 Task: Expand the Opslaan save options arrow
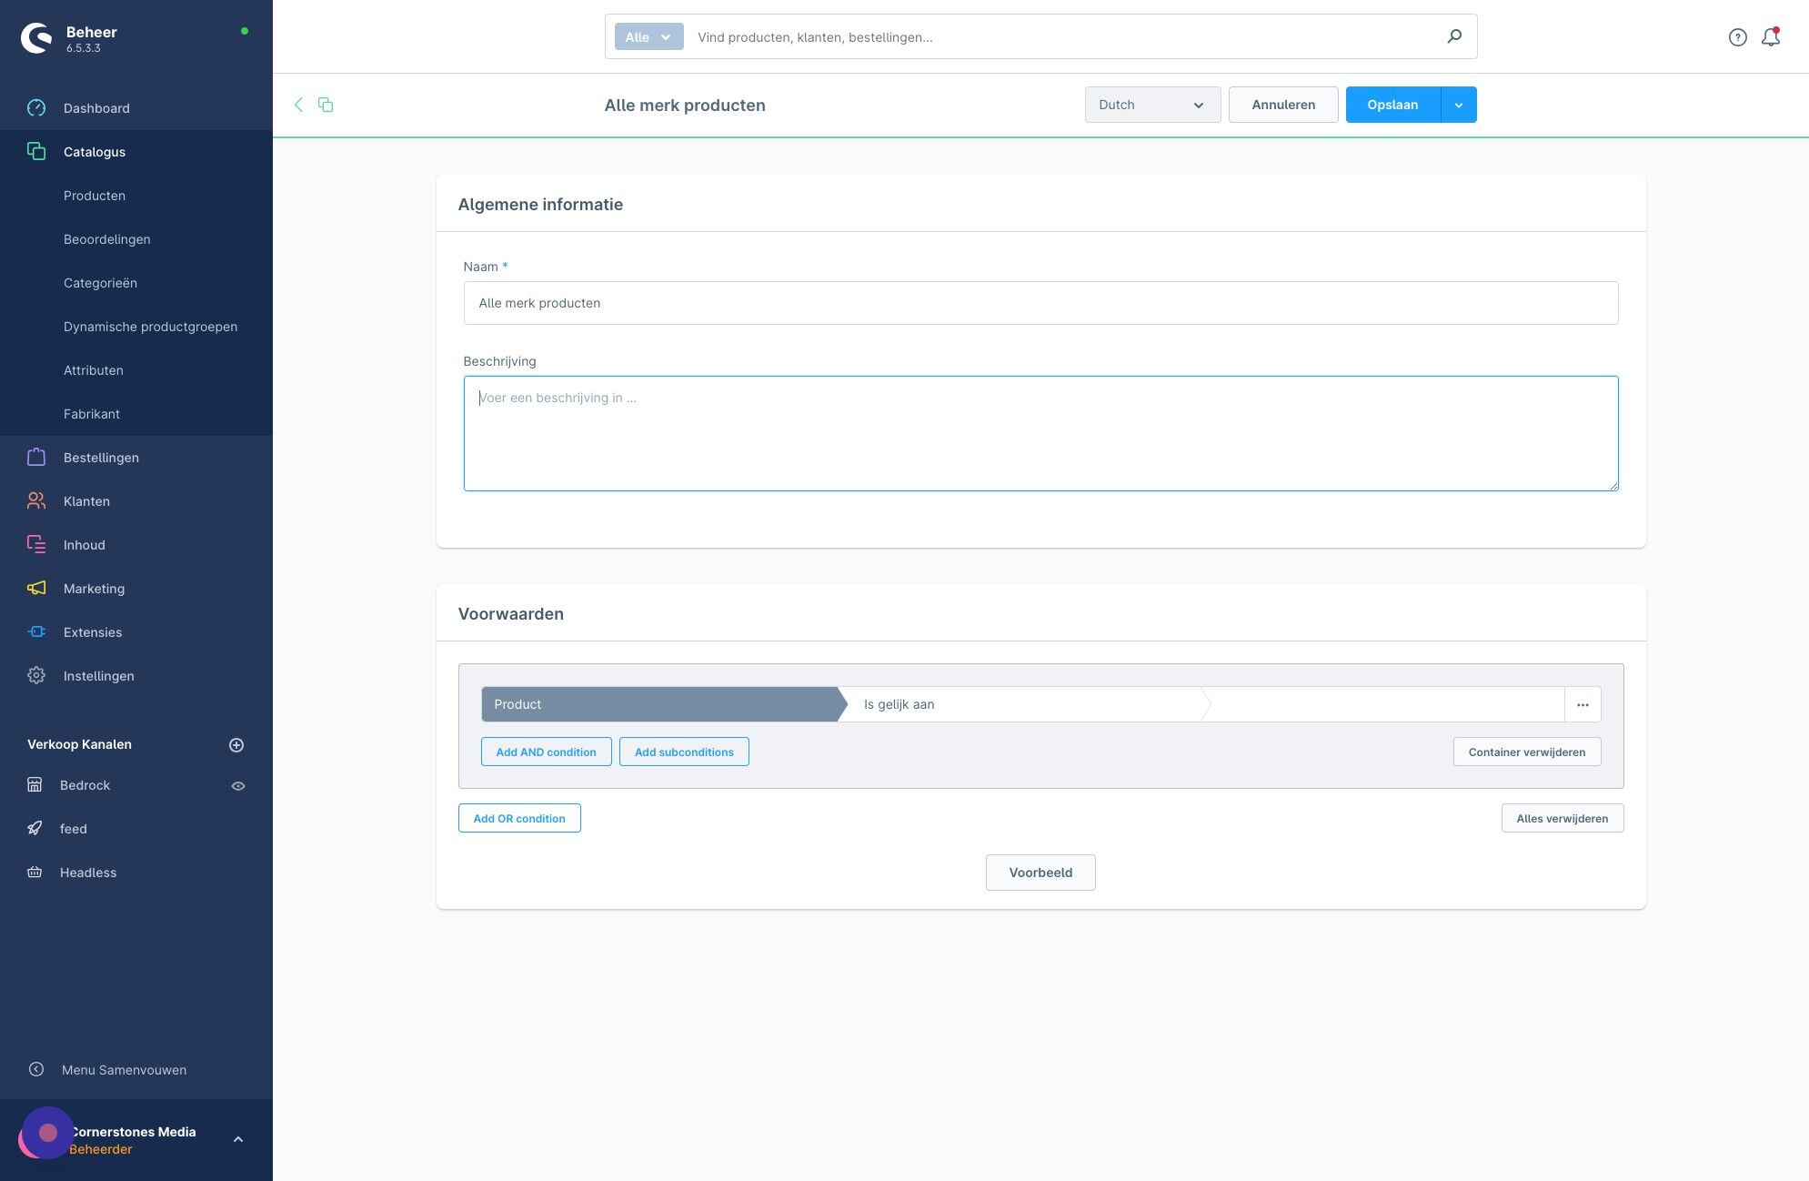click(1459, 105)
